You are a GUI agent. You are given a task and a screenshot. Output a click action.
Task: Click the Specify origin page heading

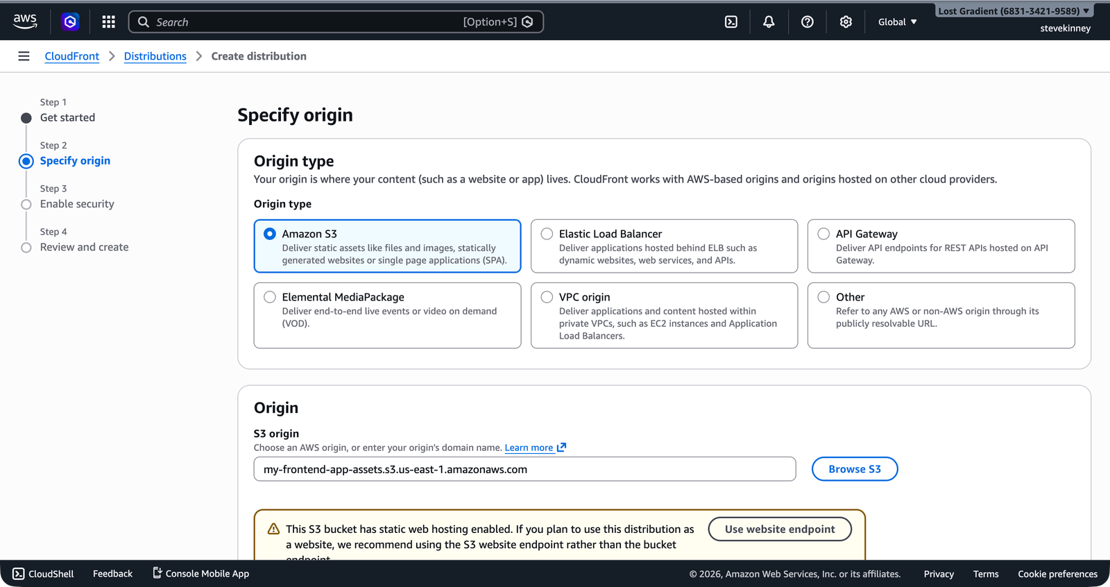(295, 115)
